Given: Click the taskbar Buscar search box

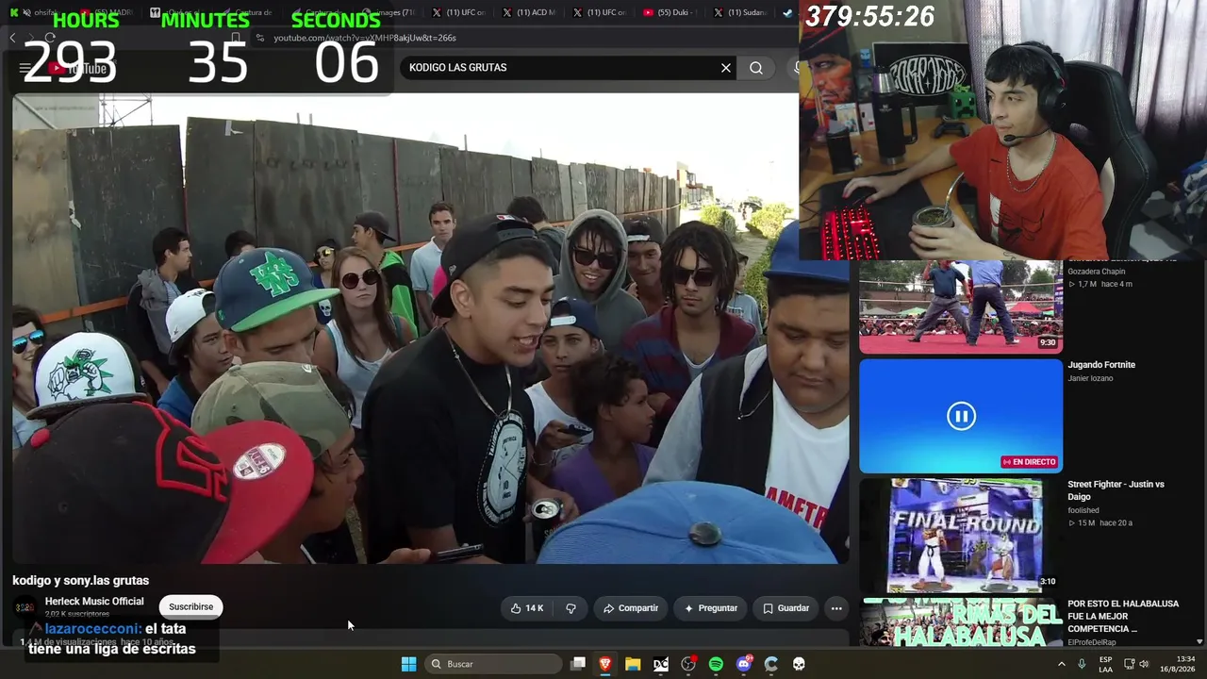Looking at the screenshot, I should click(x=492, y=664).
